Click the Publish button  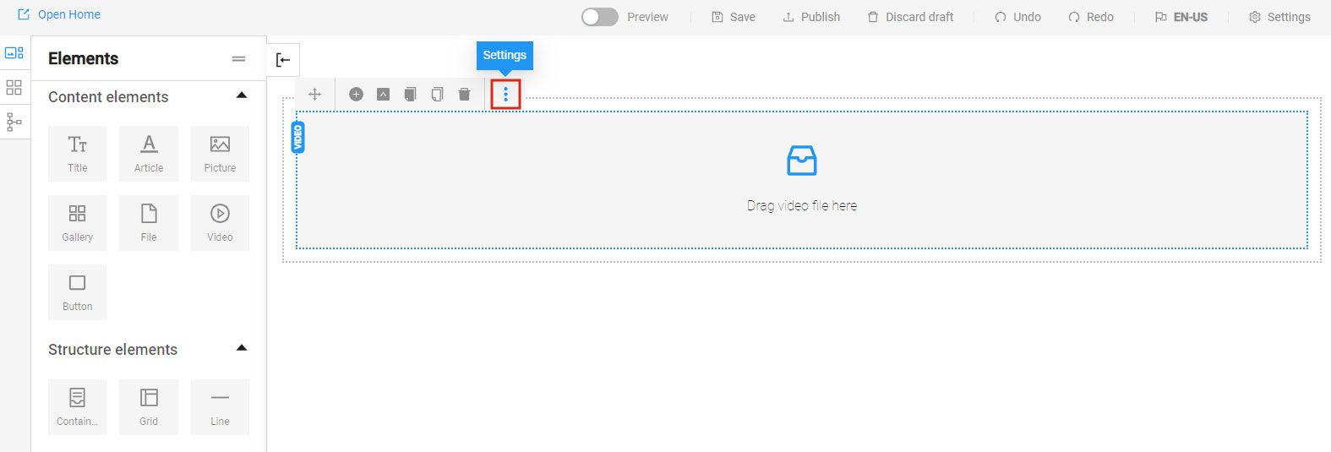(811, 17)
